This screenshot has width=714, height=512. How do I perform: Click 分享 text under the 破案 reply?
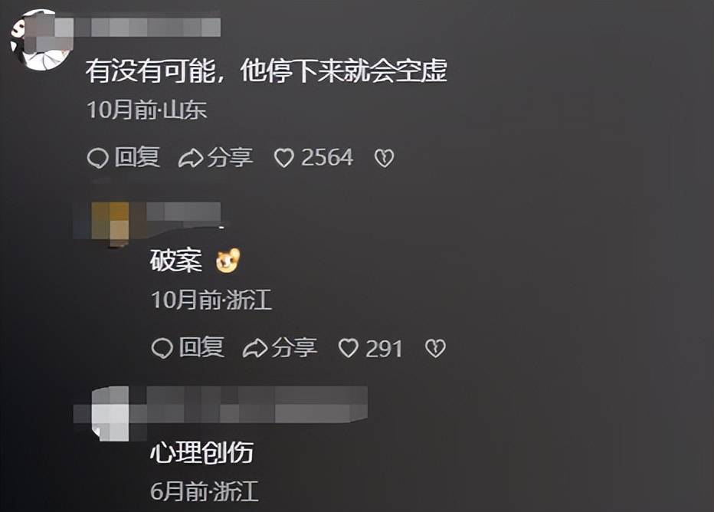pos(295,348)
